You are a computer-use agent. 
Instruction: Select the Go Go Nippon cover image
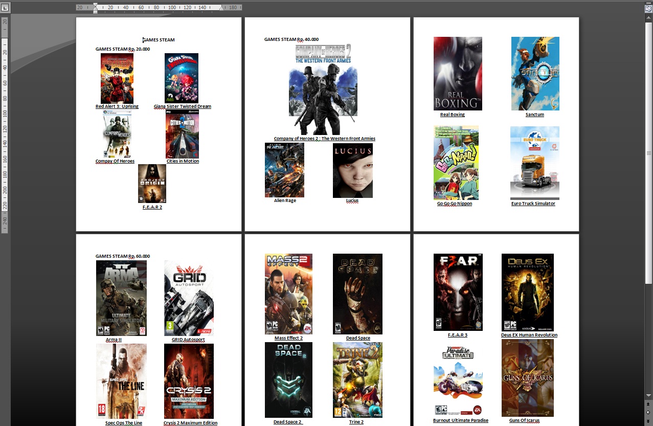click(456, 163)
